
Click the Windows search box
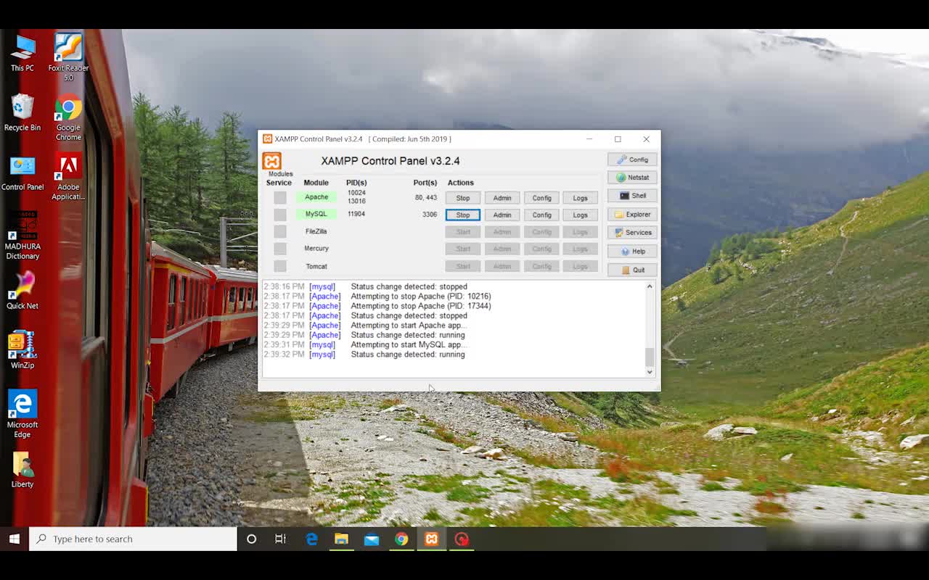click(x=133, y=539)
